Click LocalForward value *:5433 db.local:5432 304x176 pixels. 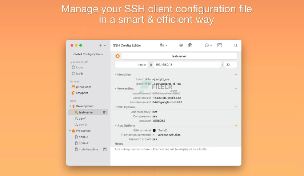coord(167,98)
